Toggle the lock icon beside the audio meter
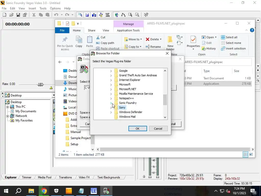This screenshot has height=196, width=261. 144,177
